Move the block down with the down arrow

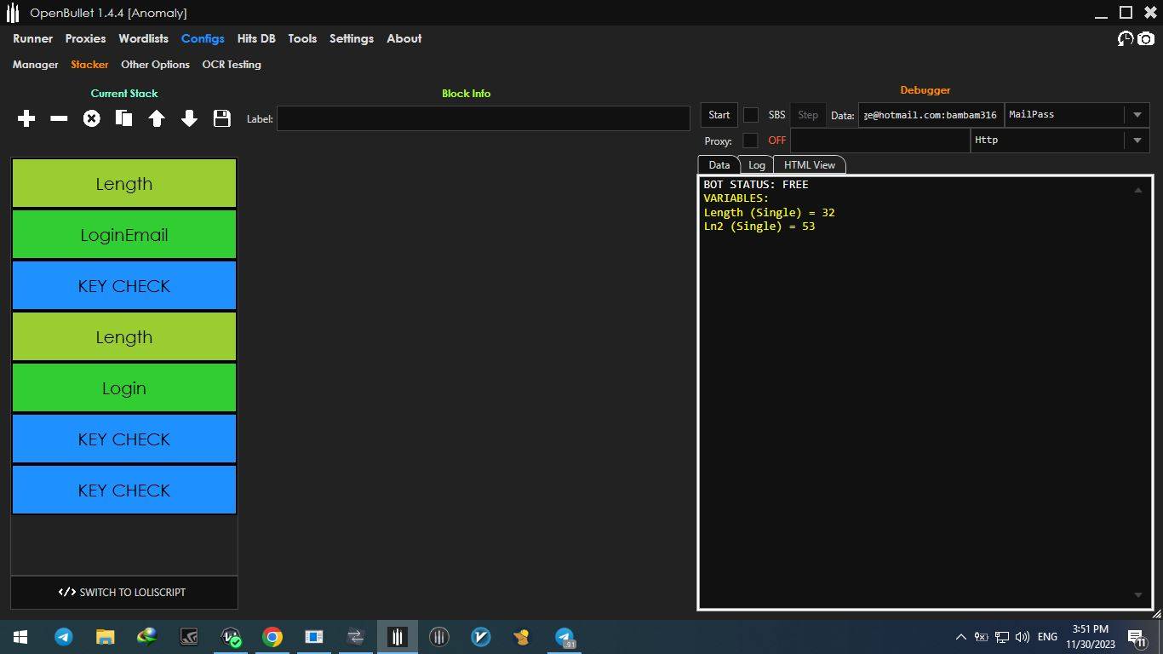click(x=189, y=119)
